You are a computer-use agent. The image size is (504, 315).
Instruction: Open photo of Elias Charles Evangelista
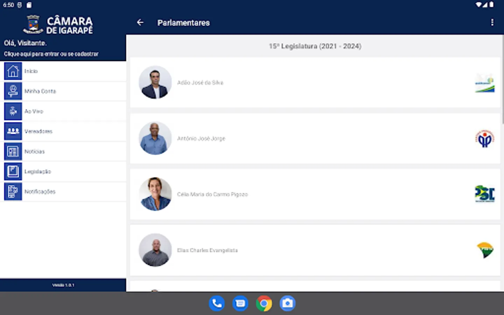click(x=155, y=250)
